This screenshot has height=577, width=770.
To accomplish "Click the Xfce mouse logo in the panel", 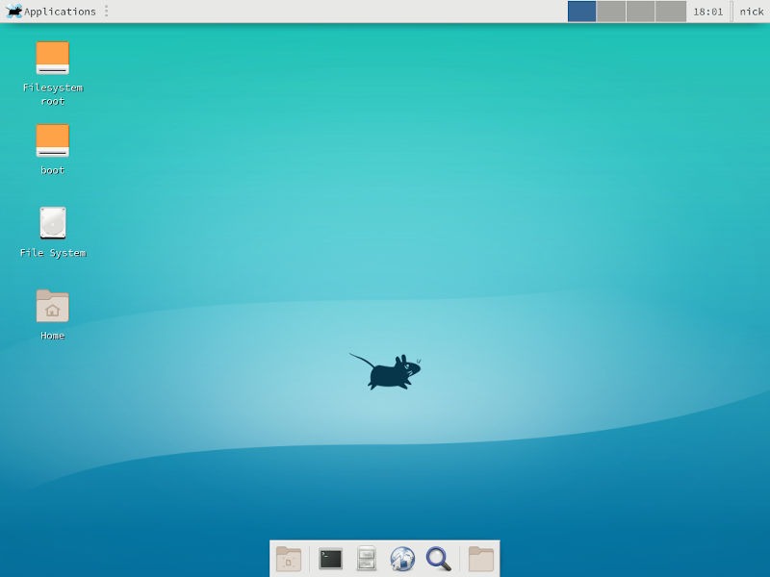I will tap(12, 12).
